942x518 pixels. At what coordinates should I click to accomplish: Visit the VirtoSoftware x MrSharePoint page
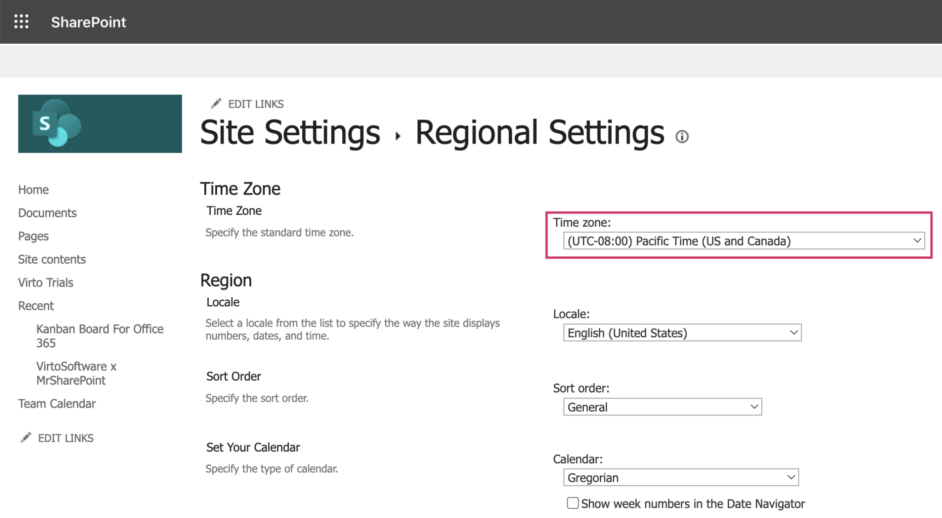[76, 373]
